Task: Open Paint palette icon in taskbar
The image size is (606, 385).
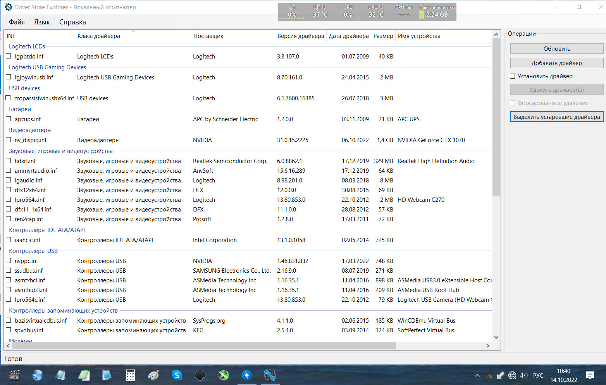Action: (x=154, y=375)
